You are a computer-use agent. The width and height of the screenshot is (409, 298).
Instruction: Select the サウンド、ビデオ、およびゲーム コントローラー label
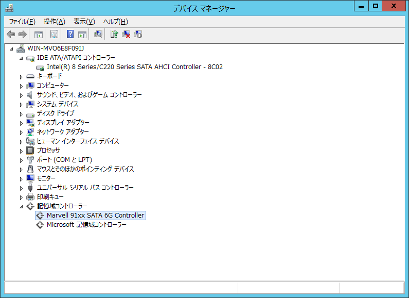click(89, 95)
